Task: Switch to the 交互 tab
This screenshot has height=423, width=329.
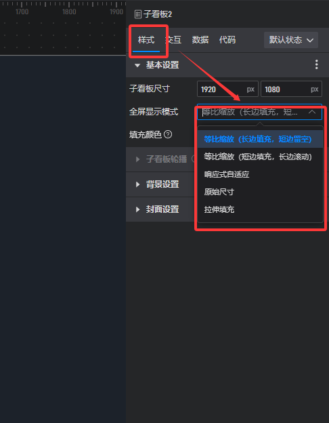Action: (x=173, y=40)
